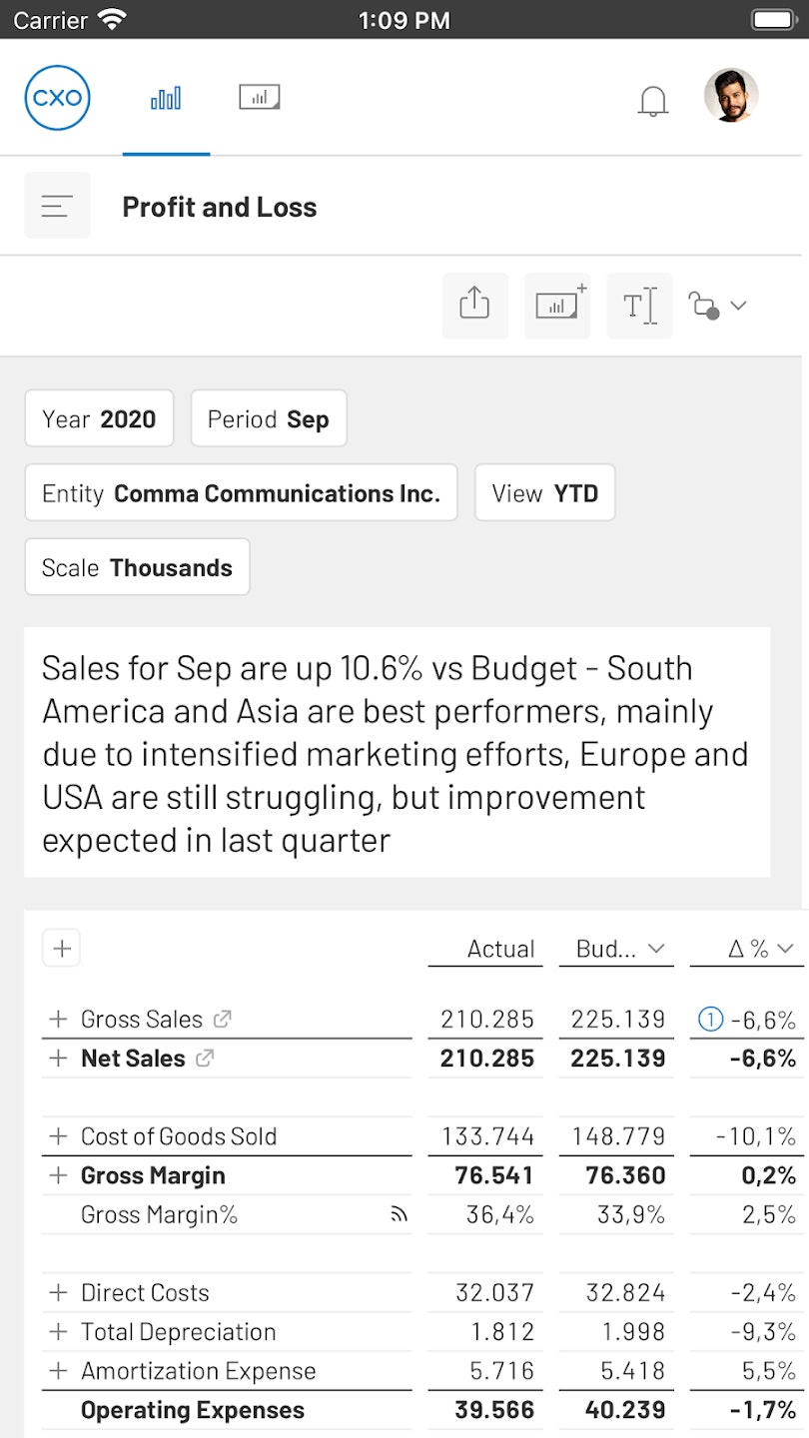Open the user profile avatar
The width and height of the screenshot is (809, 1438).
pyautogui.click(x=731, y=96)
